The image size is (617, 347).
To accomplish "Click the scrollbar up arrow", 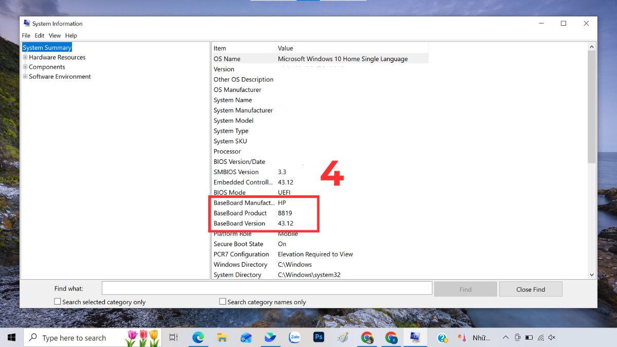I will 591,46.
